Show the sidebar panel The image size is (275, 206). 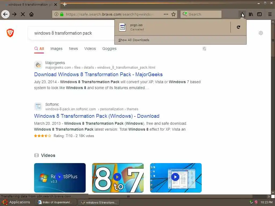tap(259, 14)
